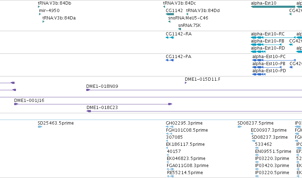Click the mir-4950 gene label

pyautogui.click(x=49, y=11)
